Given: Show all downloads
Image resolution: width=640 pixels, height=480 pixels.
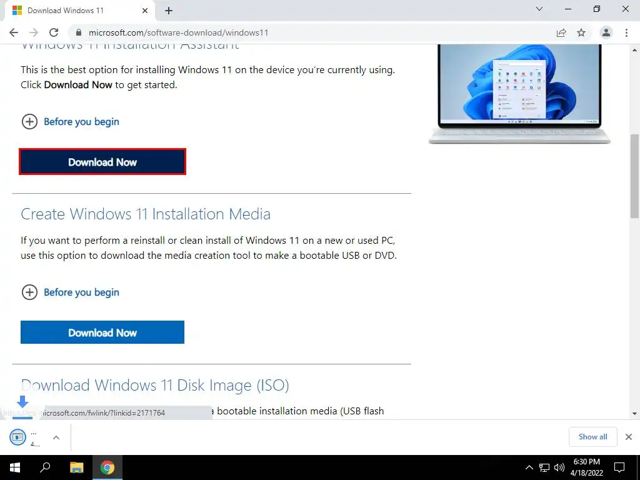Looking at the screenshot, I should (592, 437).
